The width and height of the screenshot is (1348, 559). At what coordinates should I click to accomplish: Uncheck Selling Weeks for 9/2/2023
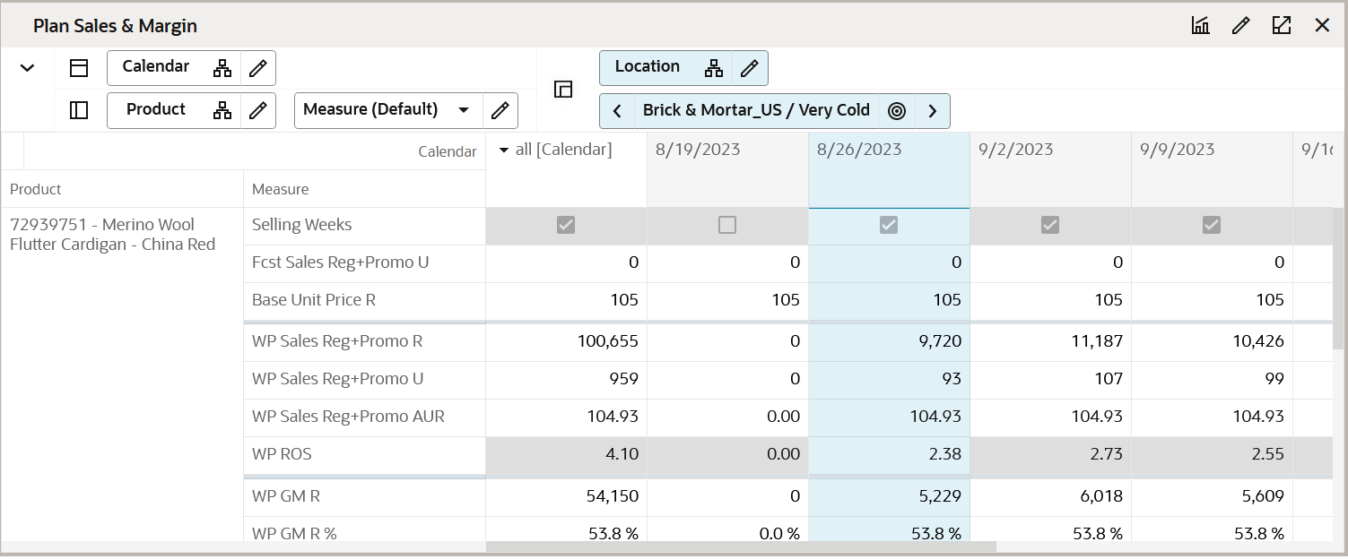1050,225
